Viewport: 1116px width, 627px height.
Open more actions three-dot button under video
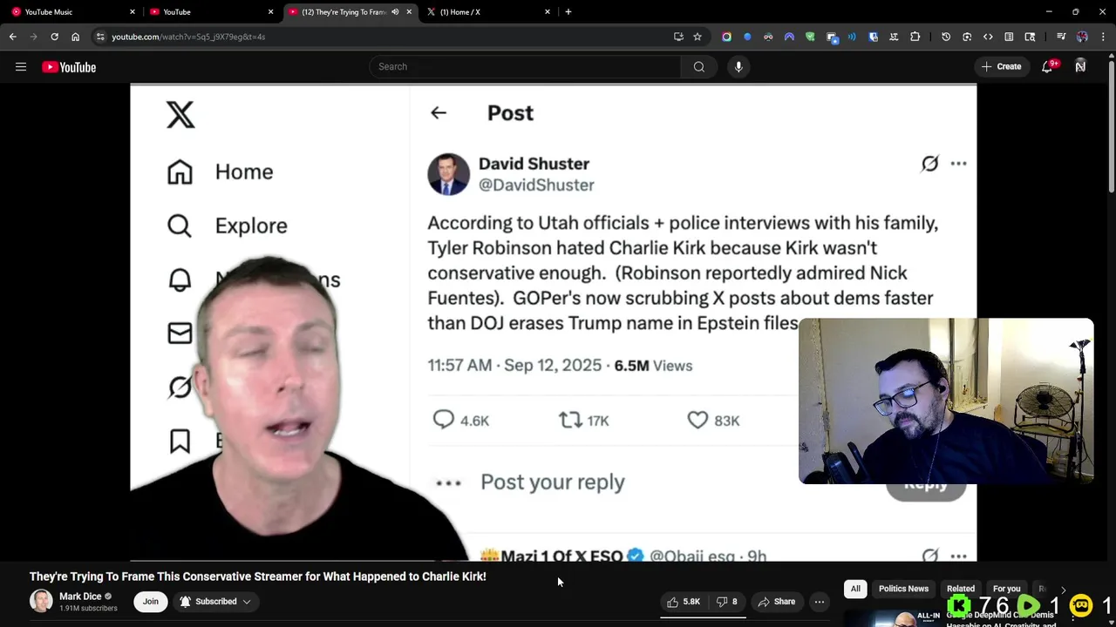pos(819,602)
